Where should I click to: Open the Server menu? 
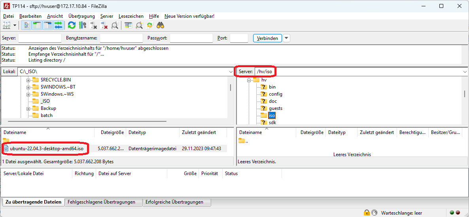tap(107, 16)
